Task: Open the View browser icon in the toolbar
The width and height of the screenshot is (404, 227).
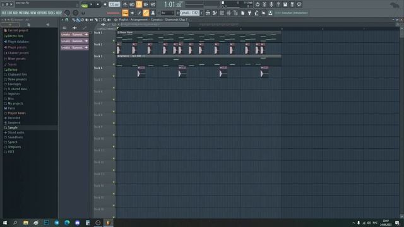Action: [235, 13]
